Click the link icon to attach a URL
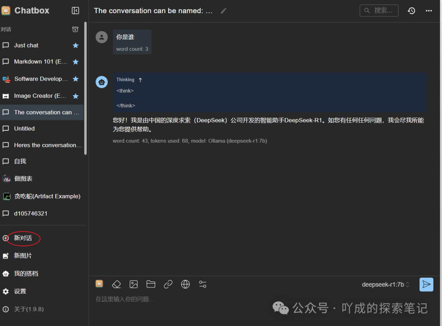This screenshot has width=442, height=326. pos(168,284)
